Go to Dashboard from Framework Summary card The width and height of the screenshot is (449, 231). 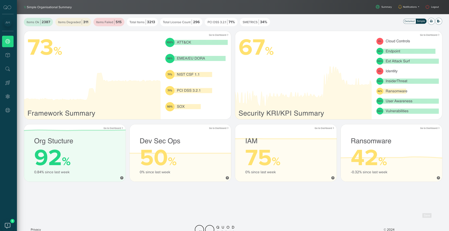[219, 35]
